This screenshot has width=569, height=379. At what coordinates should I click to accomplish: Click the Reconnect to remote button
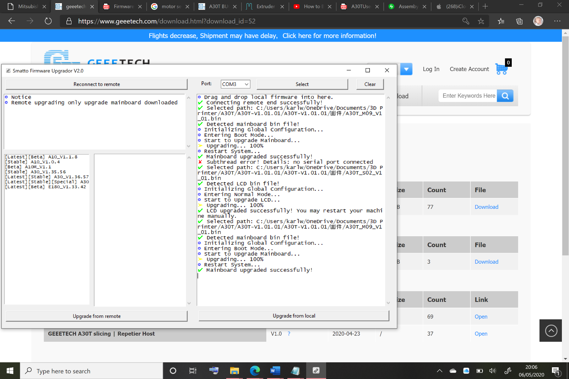[x=96, y=84]
